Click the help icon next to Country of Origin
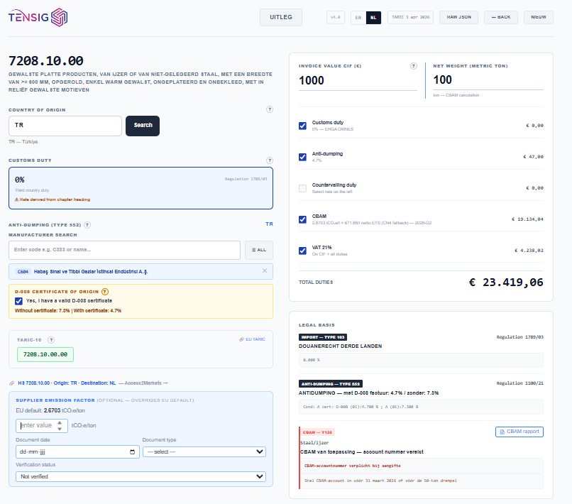Screen dimensions: 572x504 [269, 109]
